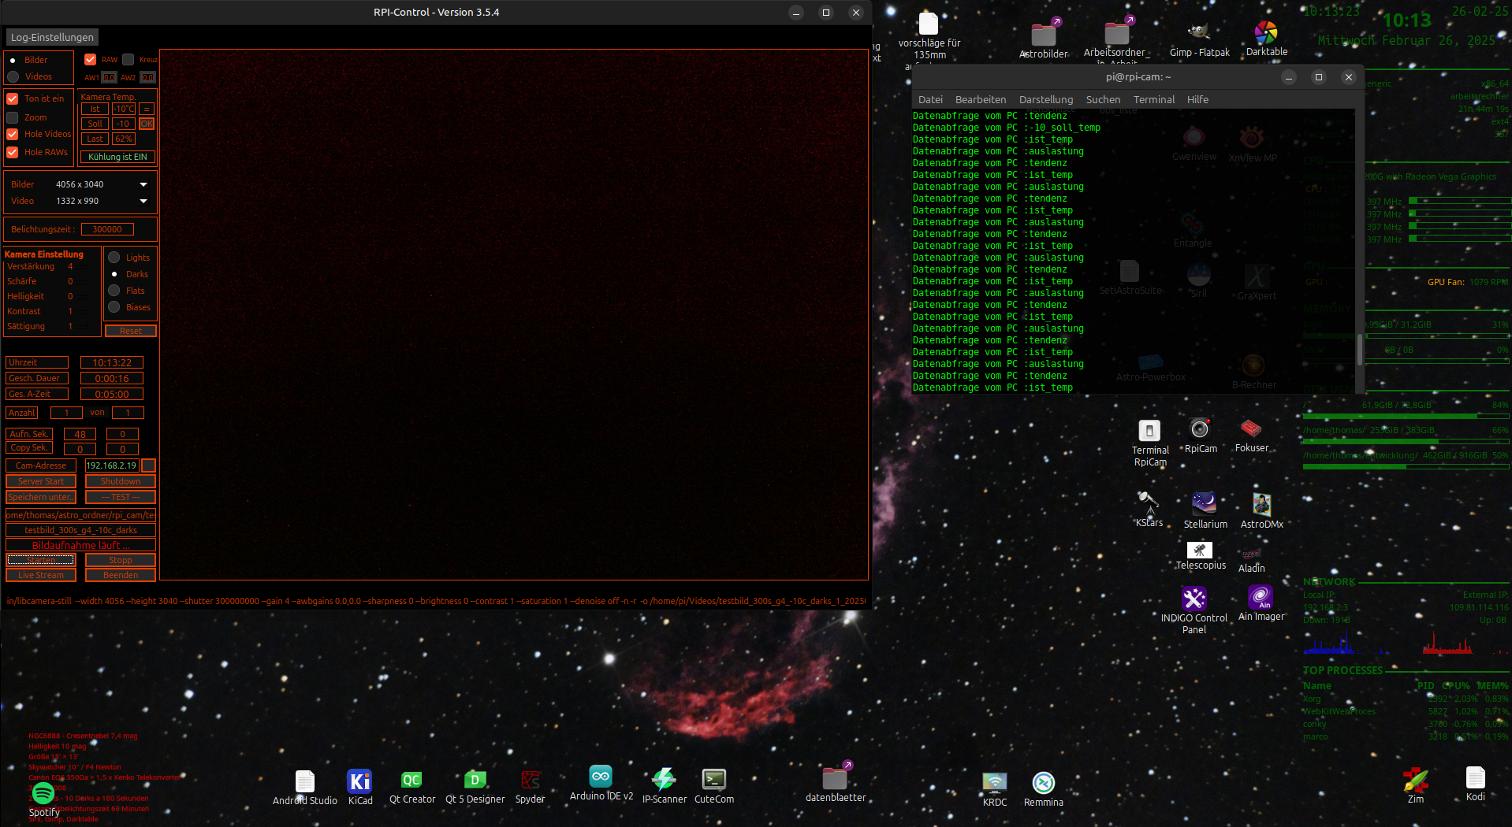Launch Kodi from the desktop
The height and width of the screenshot is (827, 1512).
tap(1475, 784)
